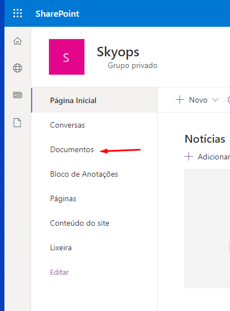The width and height of the screenshot is (230, 311).
Task: Open the My files page icon
Action: pyautogui.click(x=17, y=123)
